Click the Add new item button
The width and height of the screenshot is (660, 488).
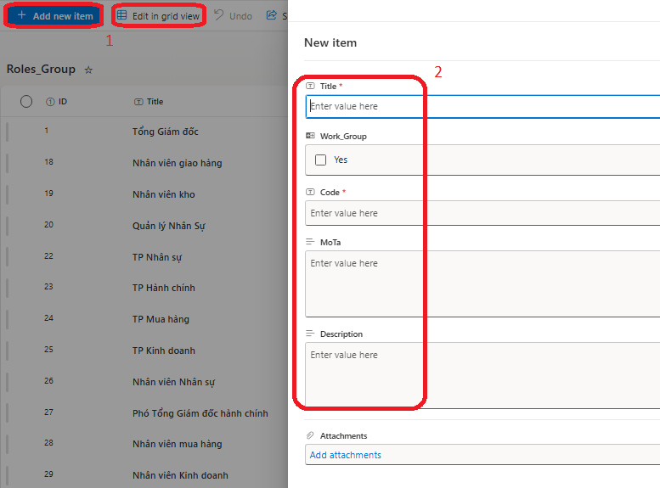click(54, 16)
